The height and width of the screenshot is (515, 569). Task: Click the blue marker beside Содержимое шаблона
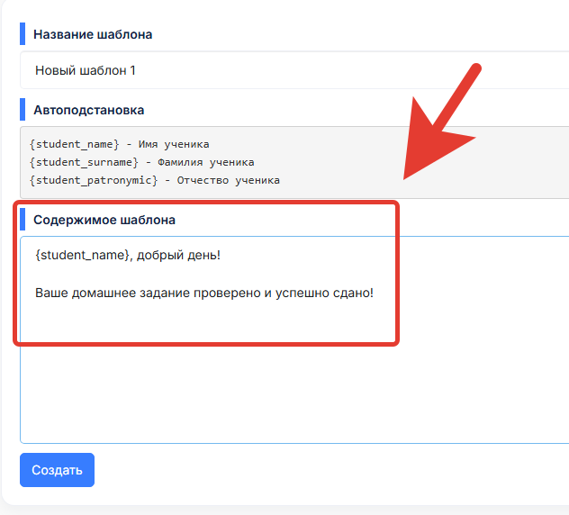pos(23,219)
